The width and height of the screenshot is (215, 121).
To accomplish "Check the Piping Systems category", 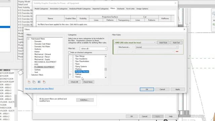I will pyautogui.click(x=73, y=67).
